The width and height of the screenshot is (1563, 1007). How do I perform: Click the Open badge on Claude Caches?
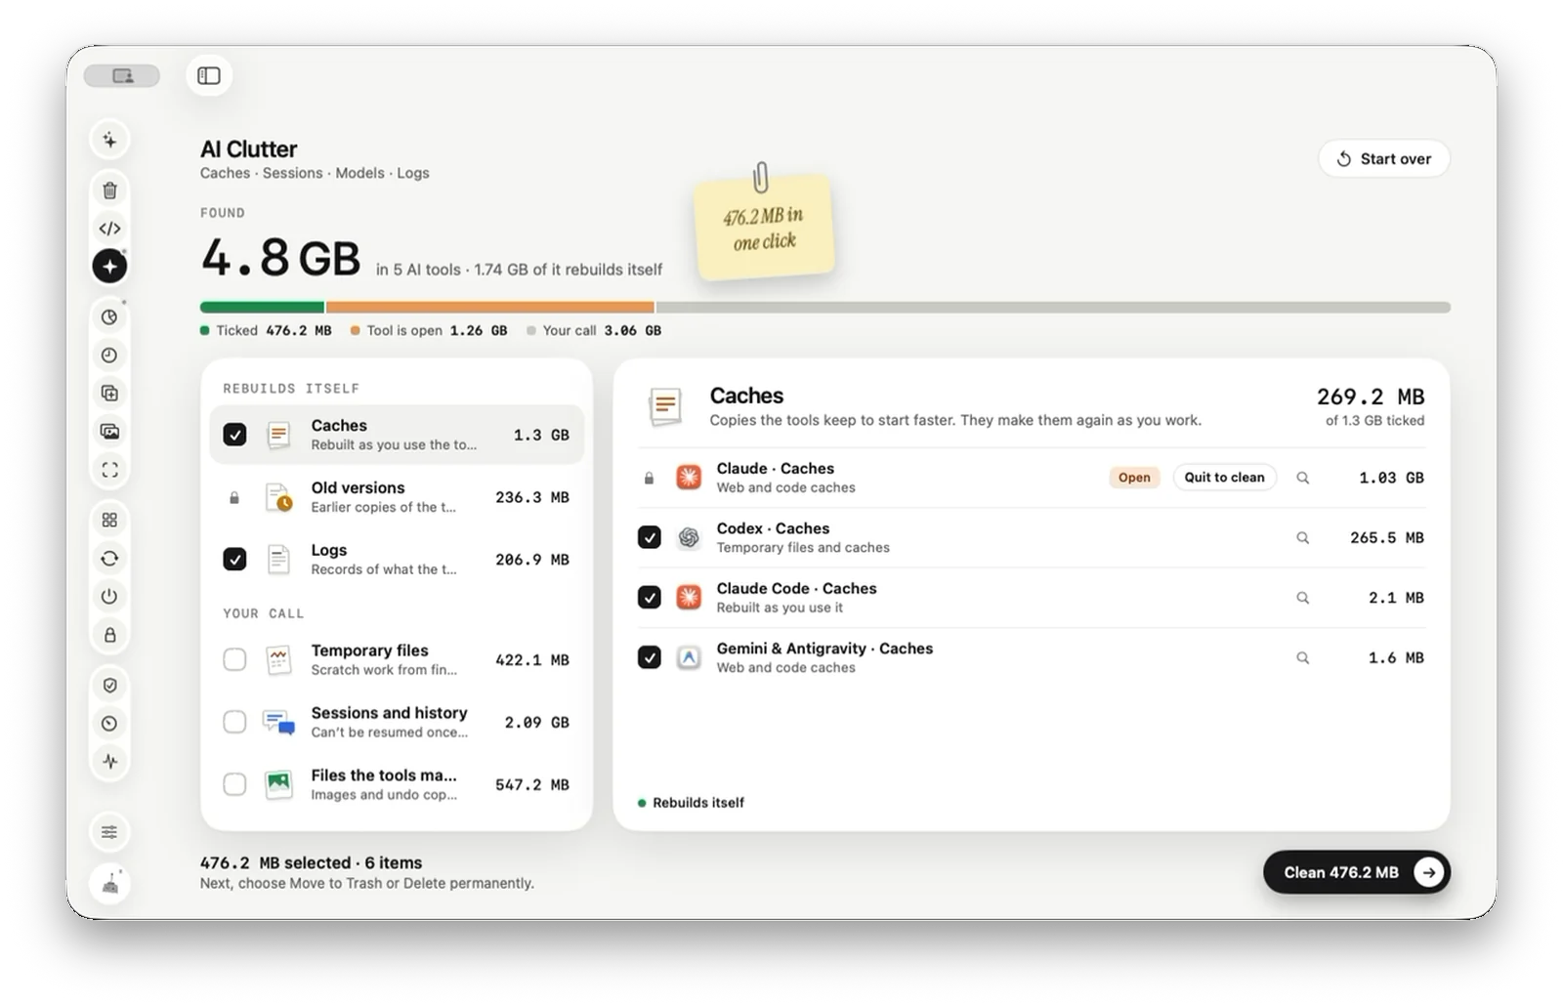click(x=1134, y=478)
